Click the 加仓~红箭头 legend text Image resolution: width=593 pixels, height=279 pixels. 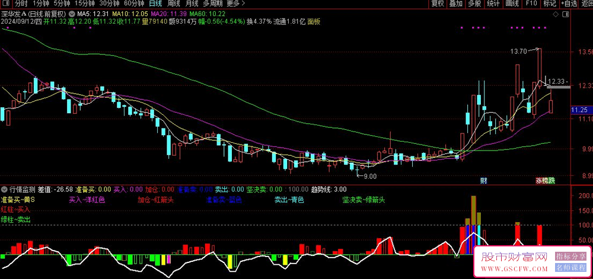coord(155,200)
